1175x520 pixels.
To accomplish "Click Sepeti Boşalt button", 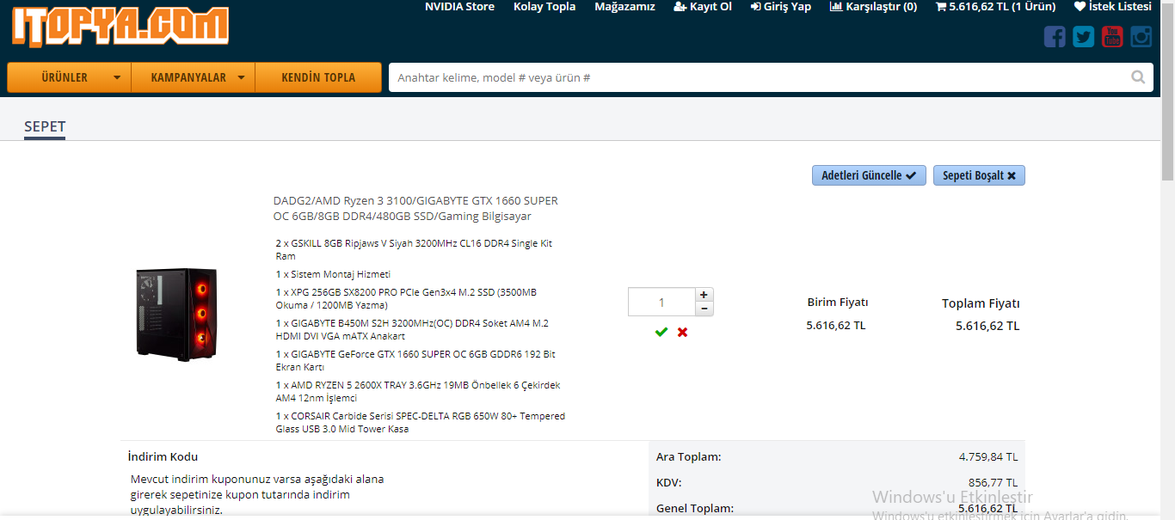I will (x=979, y=175).
